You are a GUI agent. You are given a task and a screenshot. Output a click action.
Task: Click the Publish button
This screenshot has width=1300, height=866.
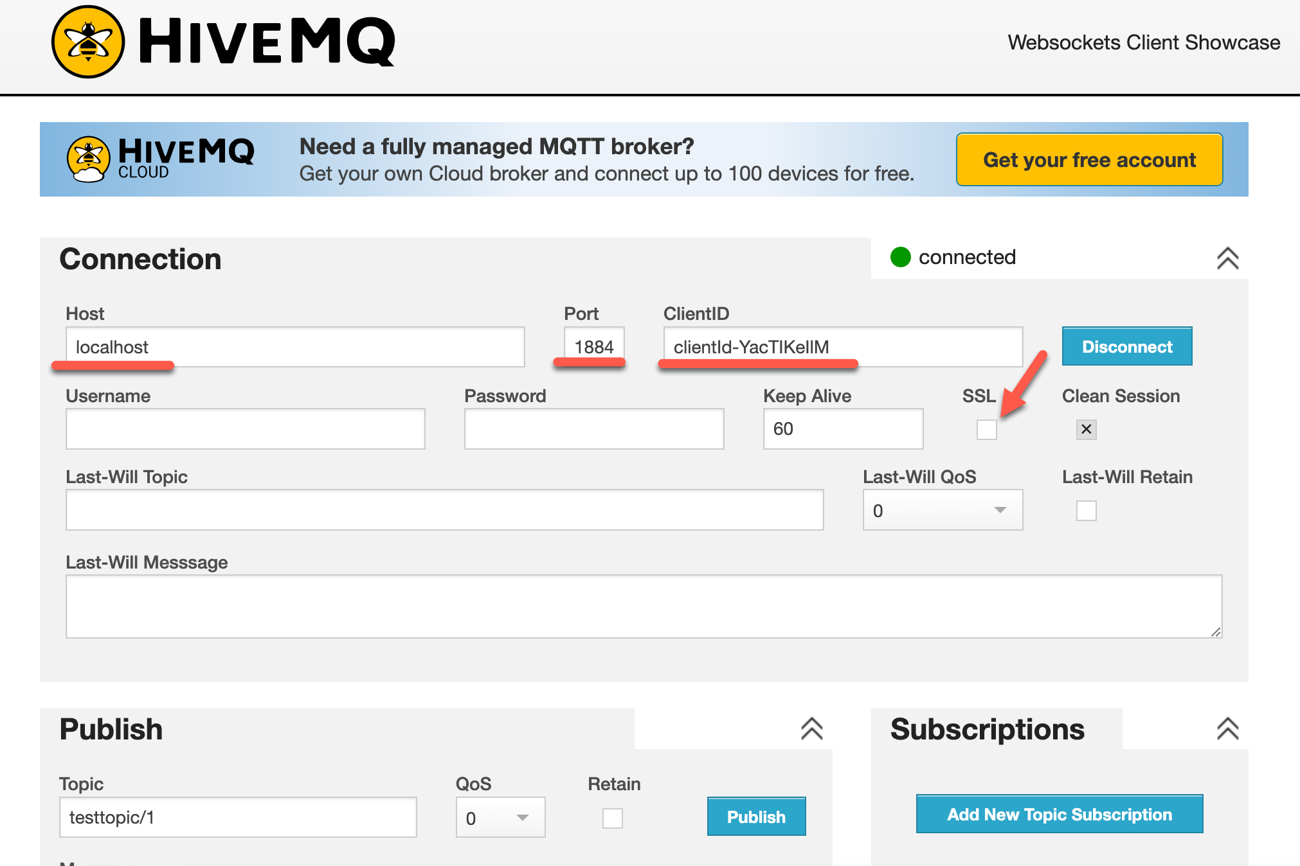(756, 817)
